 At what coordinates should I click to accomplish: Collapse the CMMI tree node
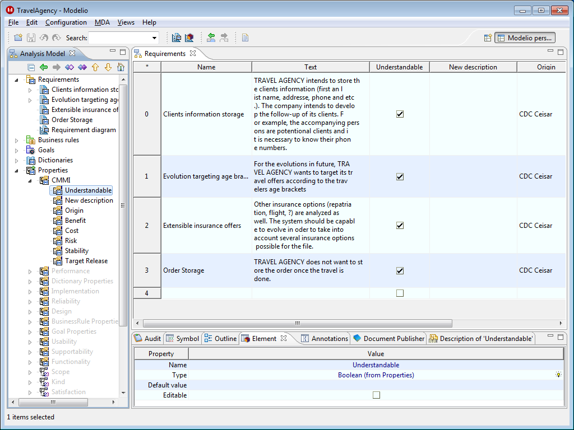[x=30, y=181]
